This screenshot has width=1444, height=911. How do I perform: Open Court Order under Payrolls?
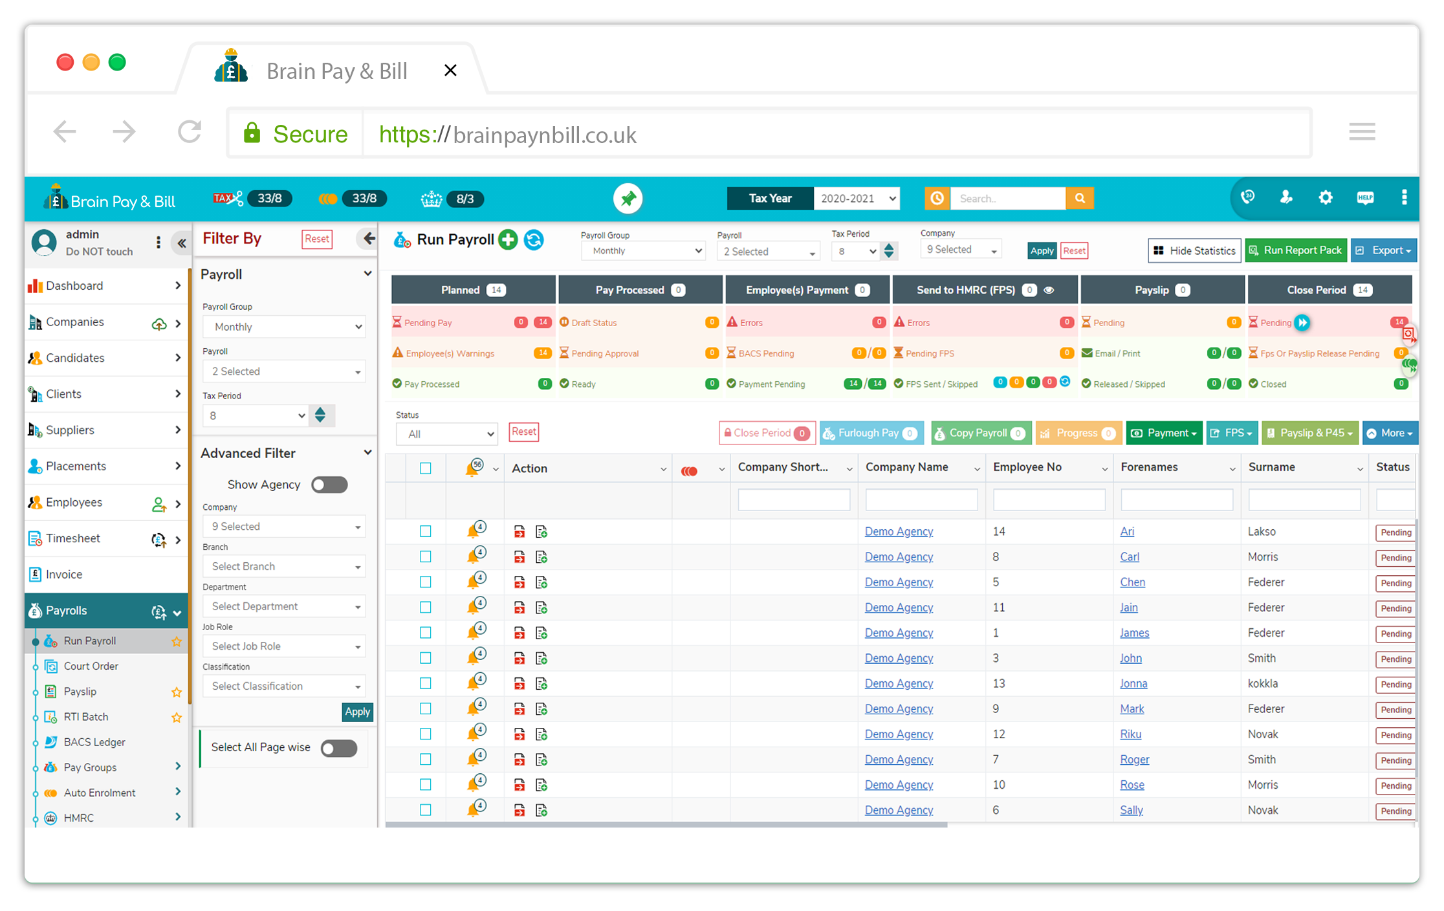(x=91, y=666)
